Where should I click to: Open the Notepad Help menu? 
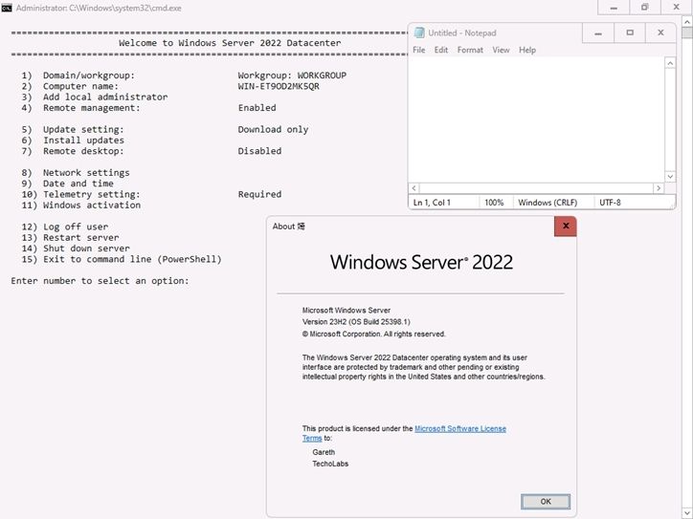[527, 50]
